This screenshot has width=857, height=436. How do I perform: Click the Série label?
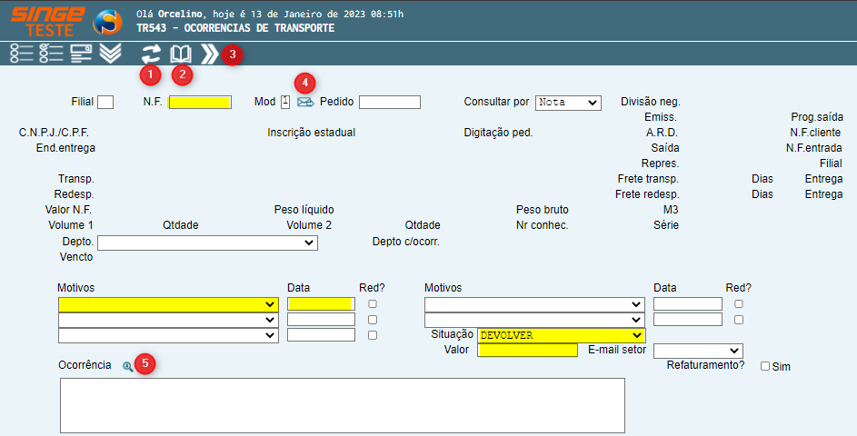tap(665, 225)
